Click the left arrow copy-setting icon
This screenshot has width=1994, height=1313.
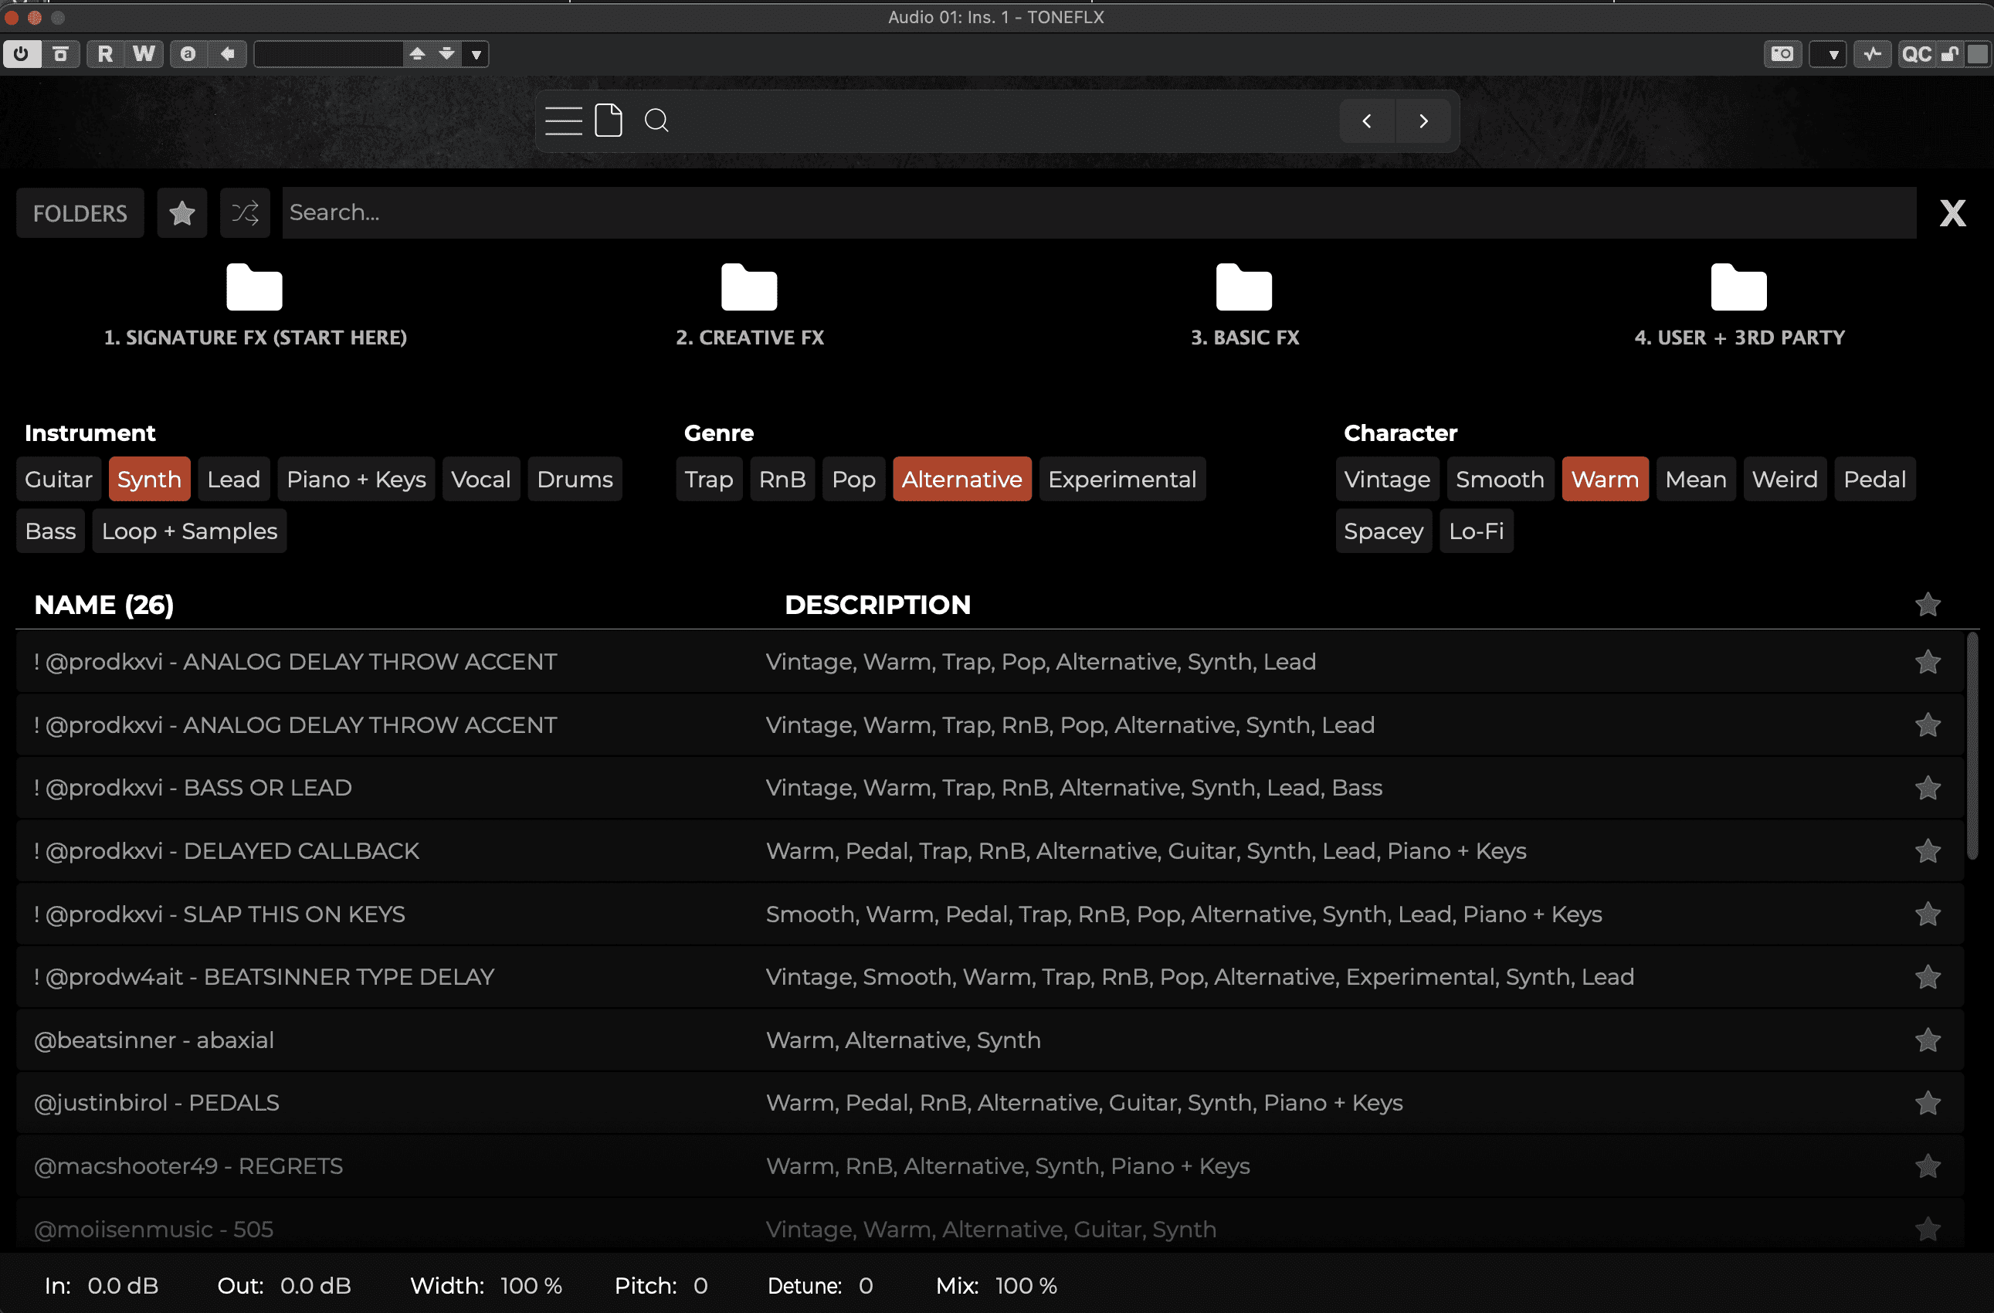227,55
